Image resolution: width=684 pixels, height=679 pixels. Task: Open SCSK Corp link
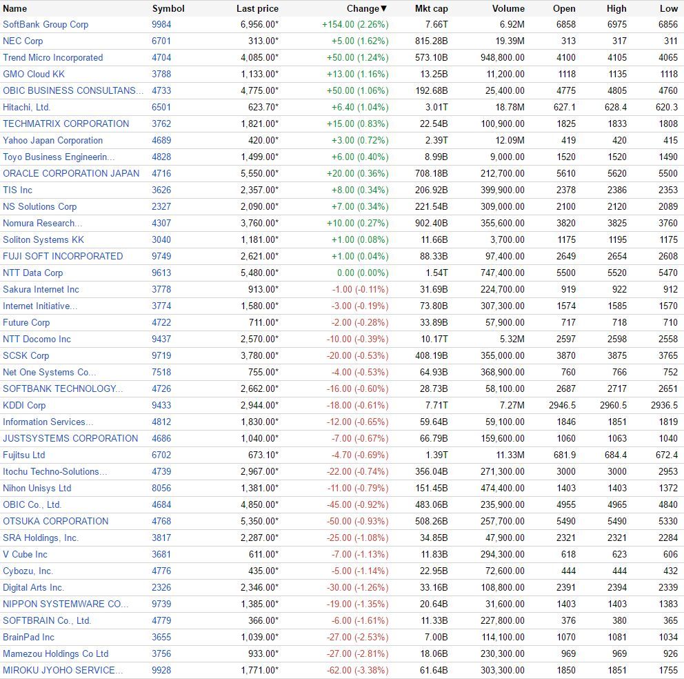pos(26,356)
